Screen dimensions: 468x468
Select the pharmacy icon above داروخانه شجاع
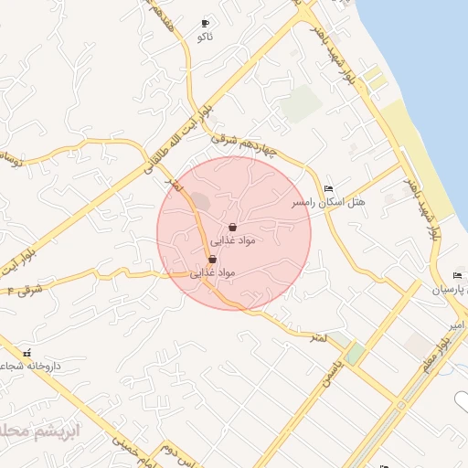[x=27, y=353]
